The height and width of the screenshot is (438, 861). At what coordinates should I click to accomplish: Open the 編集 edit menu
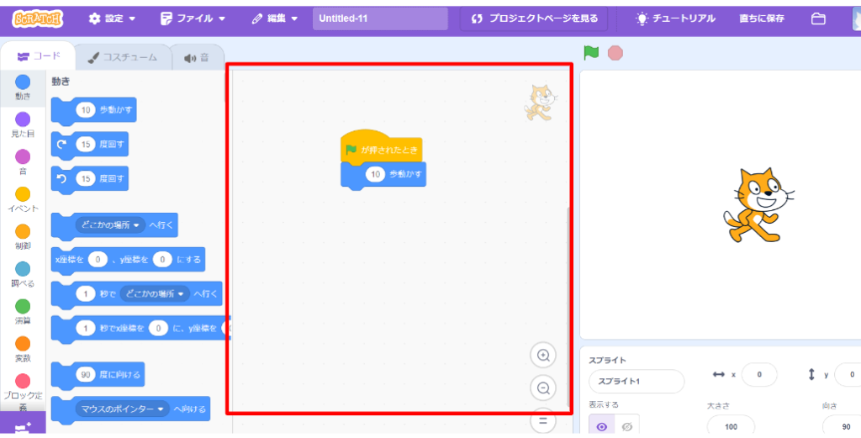click(275, 18)
